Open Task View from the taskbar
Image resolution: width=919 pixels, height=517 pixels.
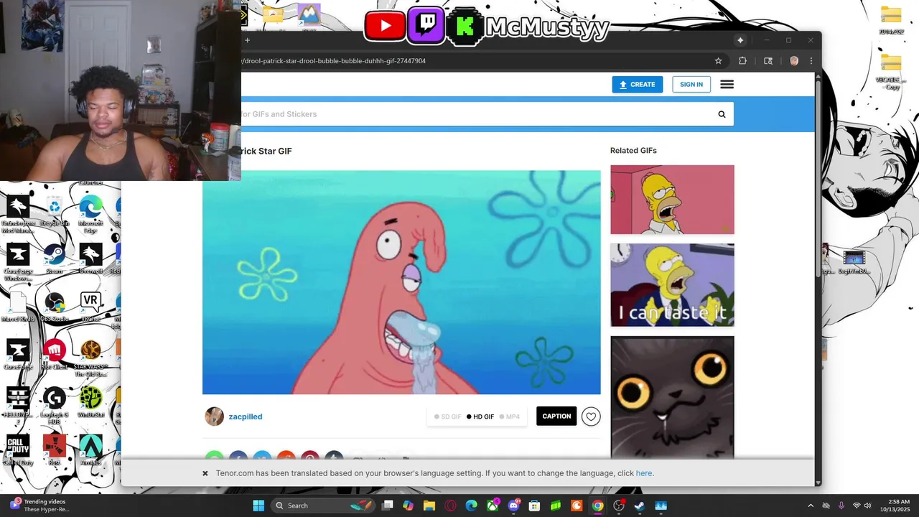(x=388, y=506)
